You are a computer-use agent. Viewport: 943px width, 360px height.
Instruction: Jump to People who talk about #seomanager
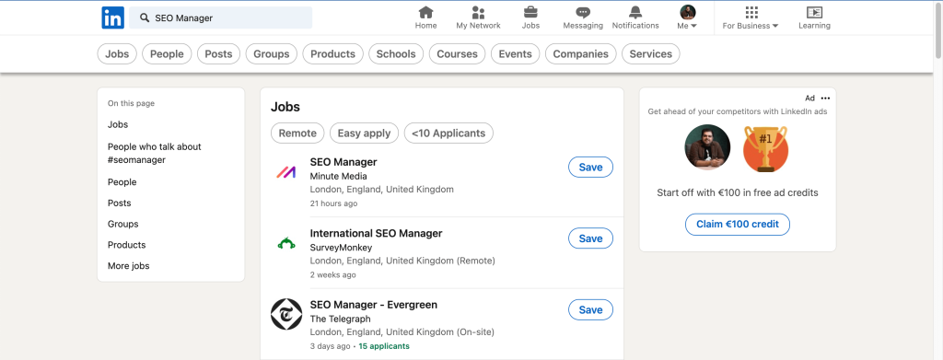(155, 153)
